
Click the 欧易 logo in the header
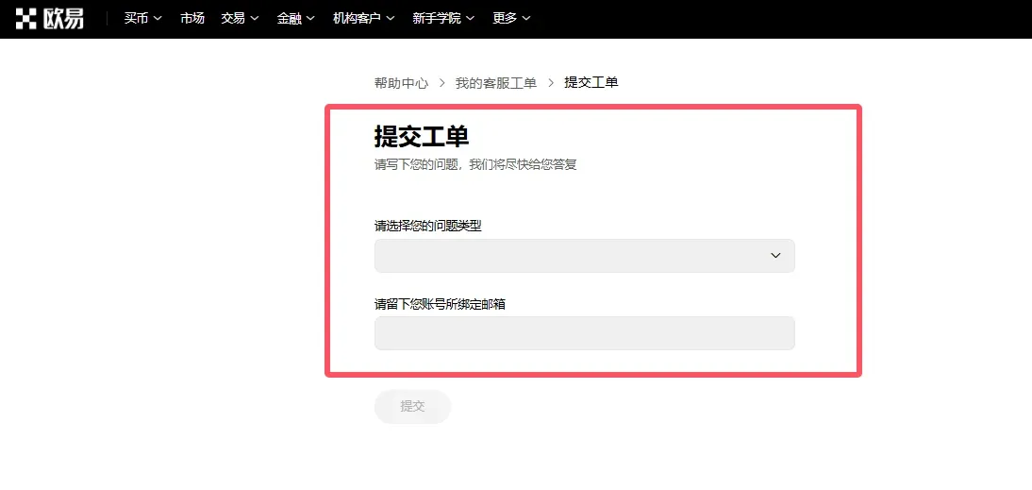pos(49,19)
